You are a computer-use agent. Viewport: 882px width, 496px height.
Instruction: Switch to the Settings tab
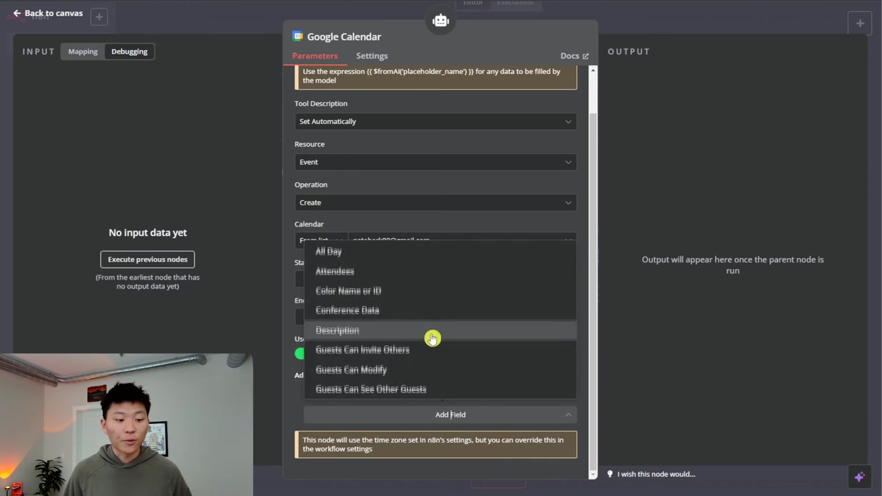click(372, 56)
